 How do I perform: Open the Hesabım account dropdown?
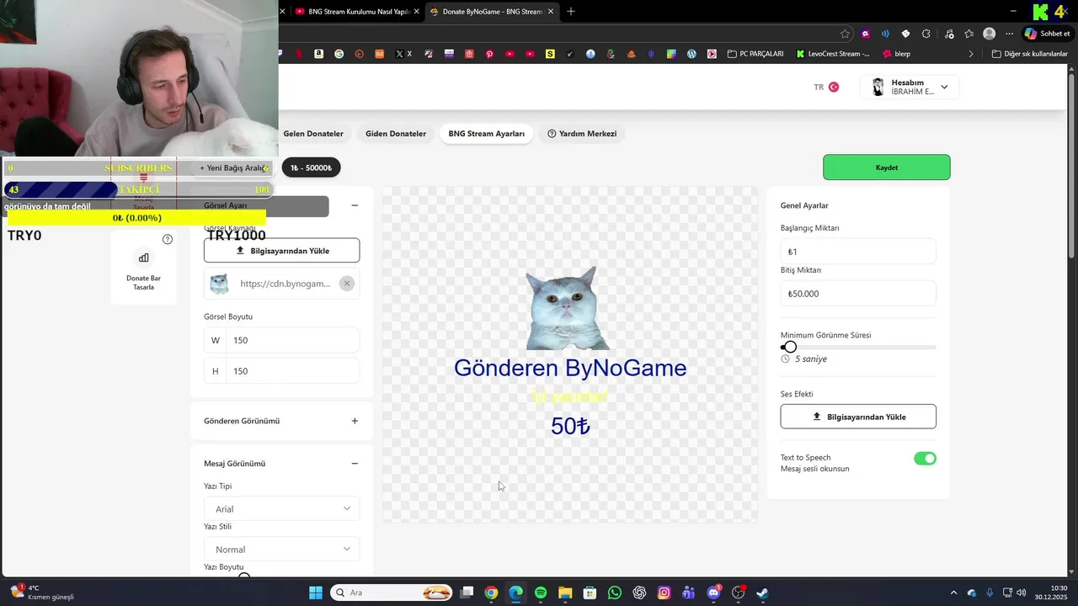tap(910, 88)
